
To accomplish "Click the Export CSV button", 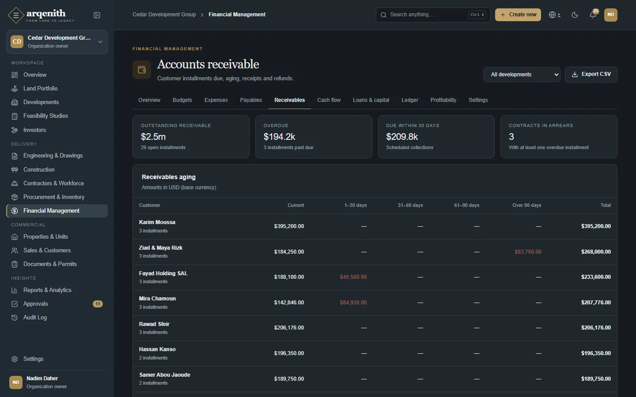I will [x=591, y=75].
